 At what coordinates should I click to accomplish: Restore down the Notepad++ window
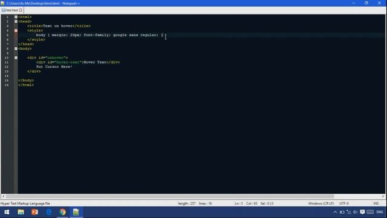[x=366, y=3]
